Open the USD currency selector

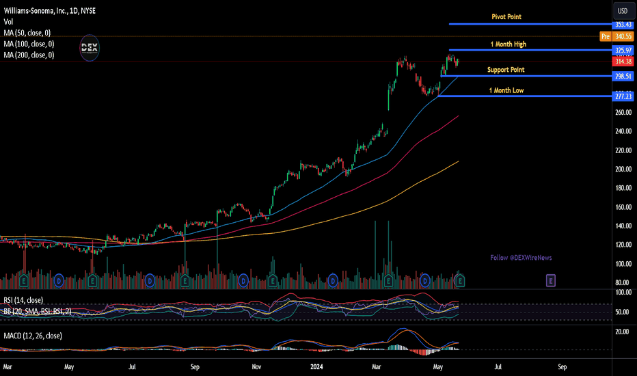[623, 11]
